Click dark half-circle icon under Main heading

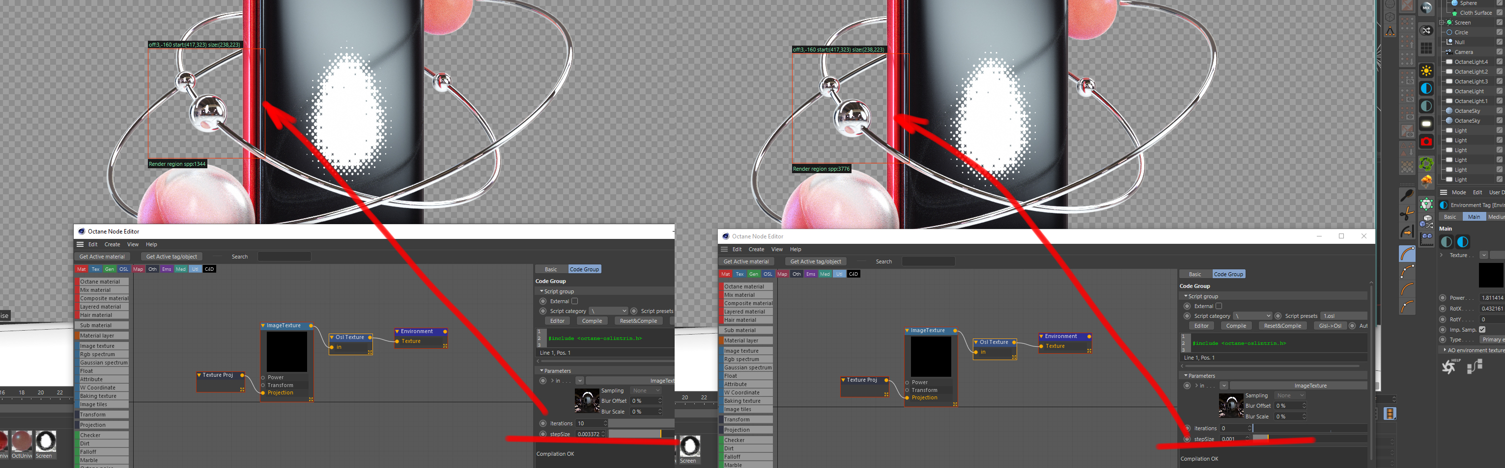coord(1447,241)
